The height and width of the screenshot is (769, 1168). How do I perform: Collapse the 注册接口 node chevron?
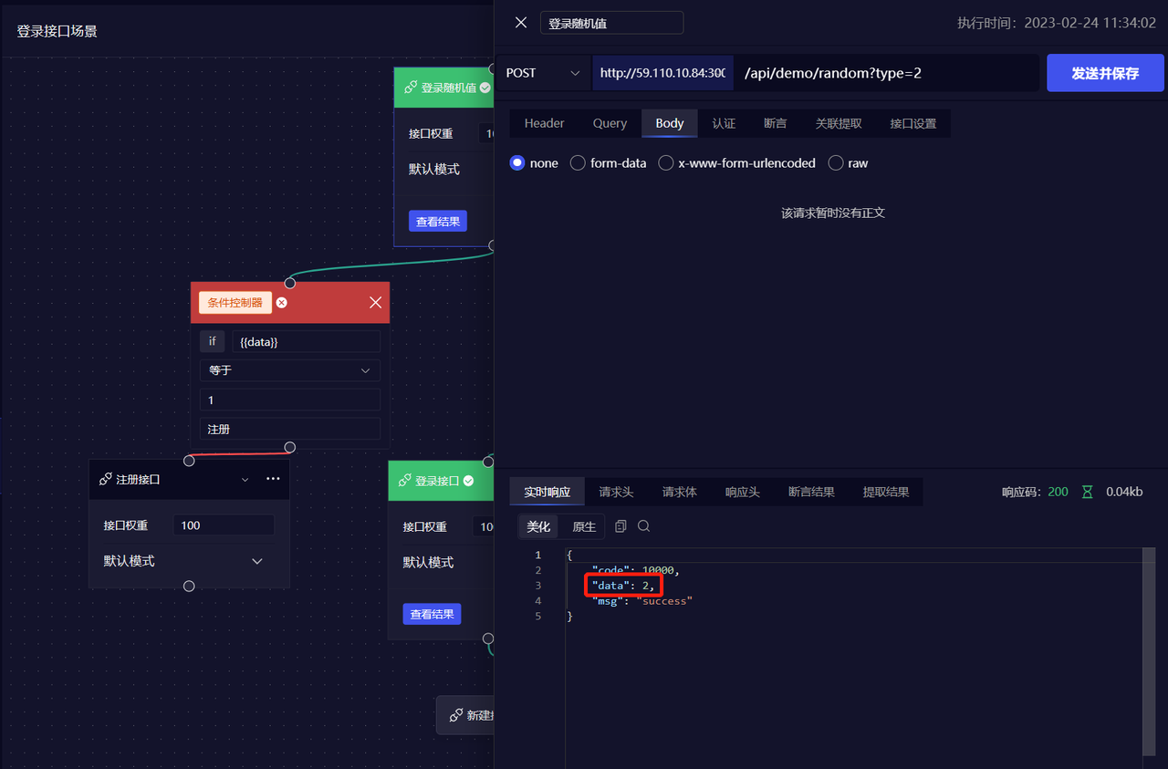tap(245, 480)
